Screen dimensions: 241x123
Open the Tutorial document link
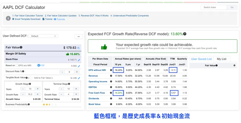pos(48,19)
